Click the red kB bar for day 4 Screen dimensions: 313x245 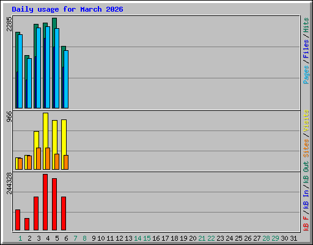point(45,202)
